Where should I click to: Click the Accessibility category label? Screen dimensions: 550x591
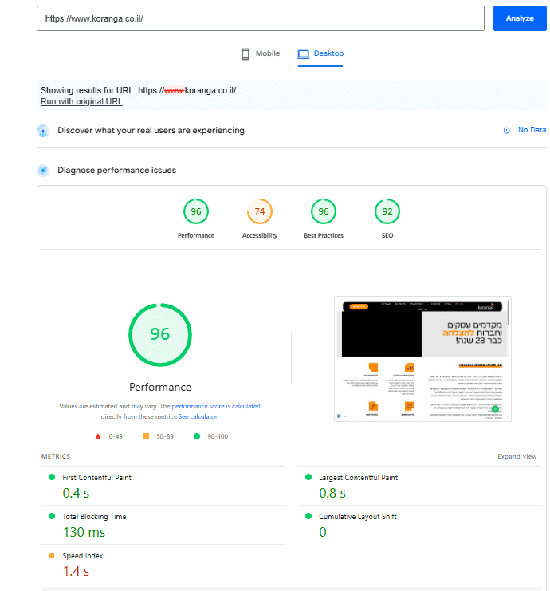click(260, 235)
